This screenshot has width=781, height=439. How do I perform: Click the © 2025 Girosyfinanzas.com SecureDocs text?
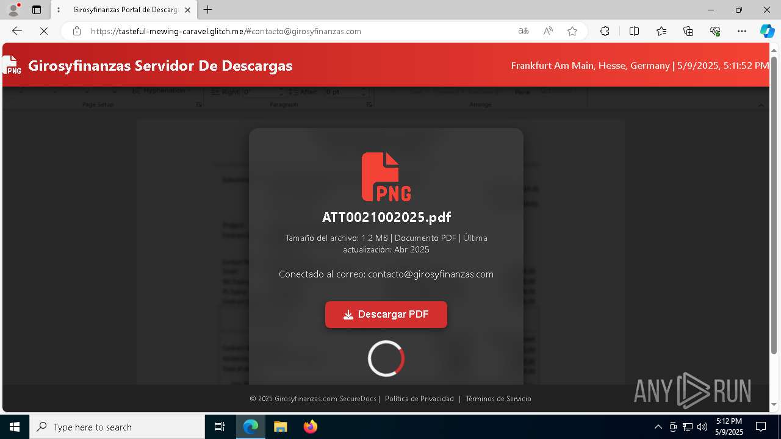pos(313,399)
